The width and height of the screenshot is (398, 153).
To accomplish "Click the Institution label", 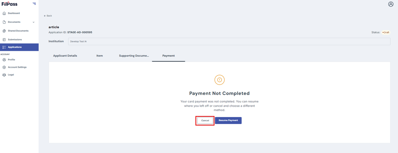I will 56,42.
